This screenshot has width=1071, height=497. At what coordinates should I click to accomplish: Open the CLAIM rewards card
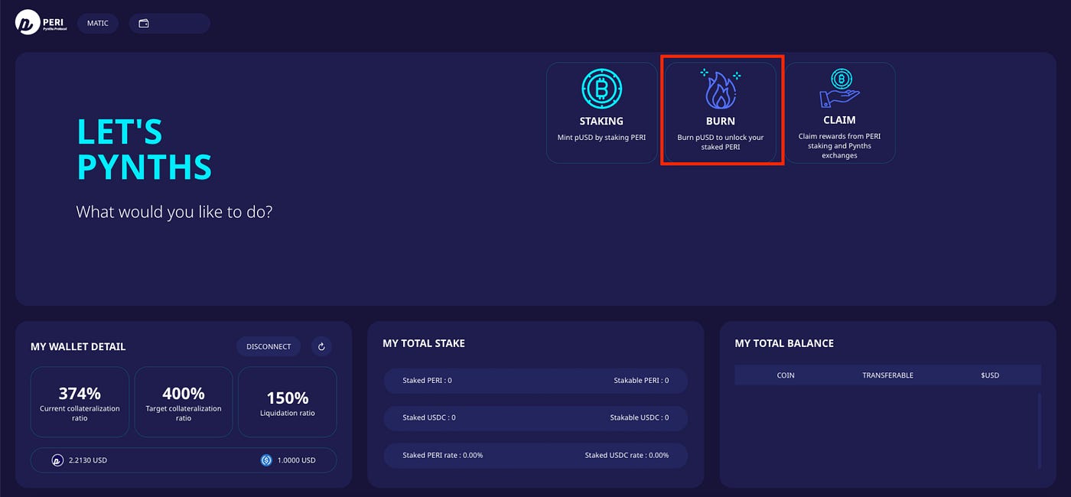(839, 112)
